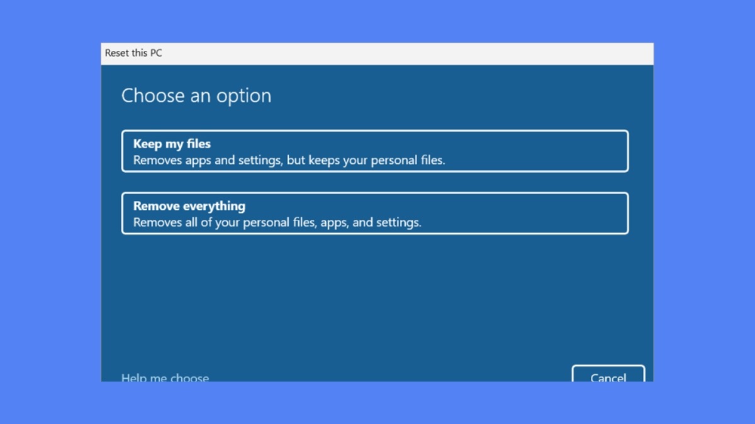Pick the option removing files, apps, and settings
This screenshot has height=424, width=755.
tap(375, 214)
